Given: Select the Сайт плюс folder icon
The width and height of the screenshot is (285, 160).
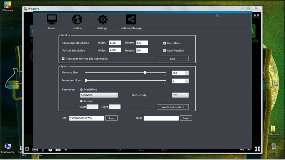Looking at the screenshot, I should pyautogui.click(x=273, y=130).
